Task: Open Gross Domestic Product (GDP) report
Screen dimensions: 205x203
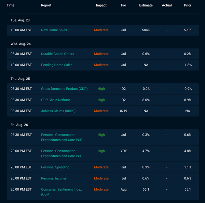Action: (64, 89)
